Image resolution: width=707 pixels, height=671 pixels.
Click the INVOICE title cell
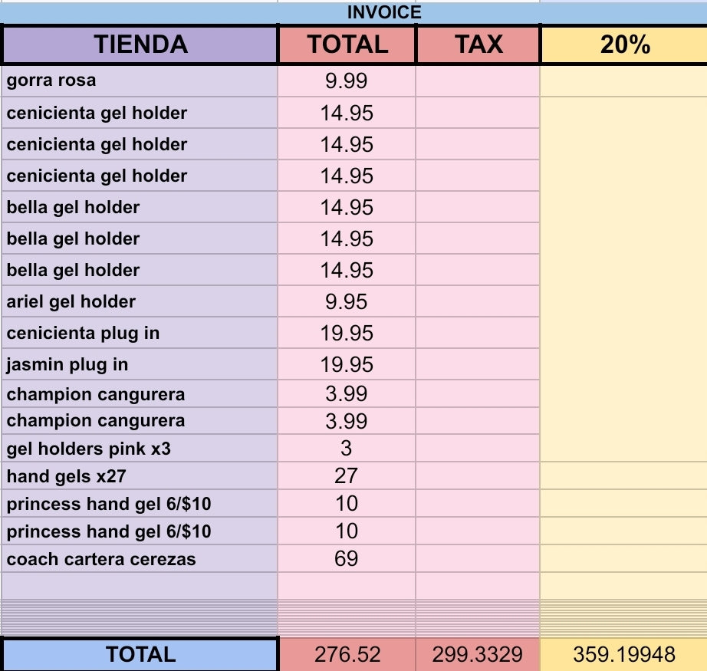click(384, 12)
